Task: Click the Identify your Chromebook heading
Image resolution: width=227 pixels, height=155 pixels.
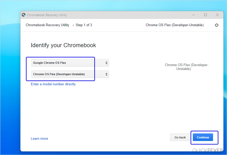Action: 63,45
